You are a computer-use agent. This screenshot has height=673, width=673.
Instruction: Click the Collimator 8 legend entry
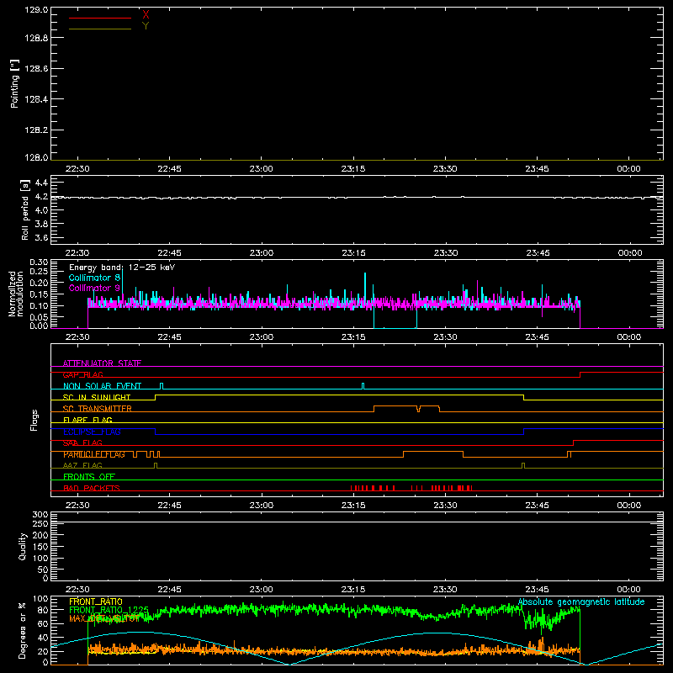coord(94,278)
